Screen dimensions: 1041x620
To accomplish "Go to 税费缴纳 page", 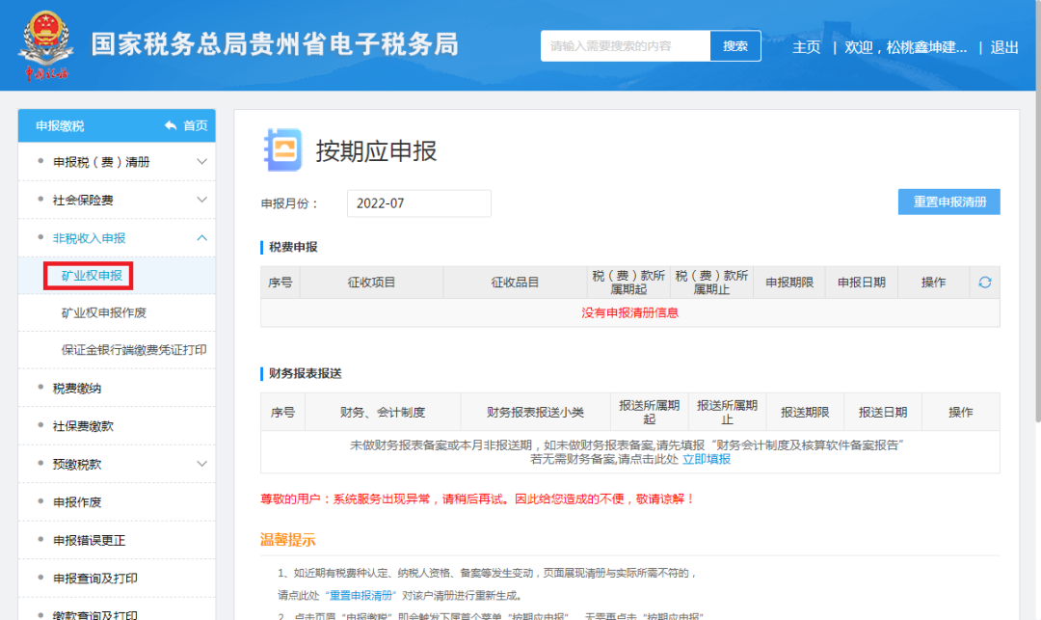I will point(77,389).
